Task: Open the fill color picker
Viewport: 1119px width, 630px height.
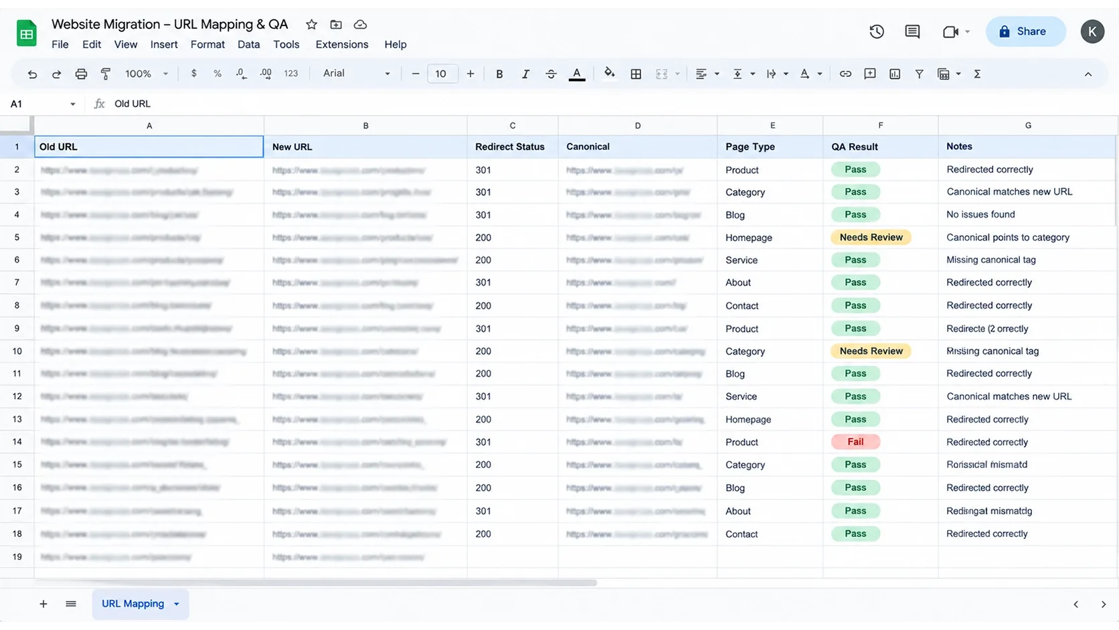Action: [x=609, y=74]
